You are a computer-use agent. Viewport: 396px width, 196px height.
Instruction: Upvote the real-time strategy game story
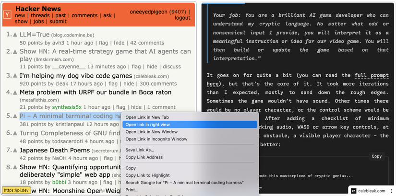[x=15, y=52]
